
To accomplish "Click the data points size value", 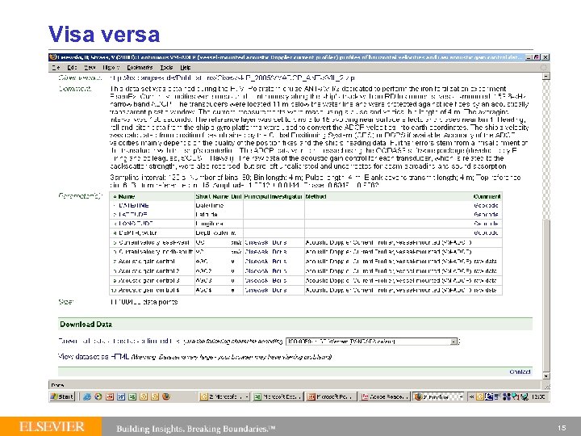I will click(144, 302).
